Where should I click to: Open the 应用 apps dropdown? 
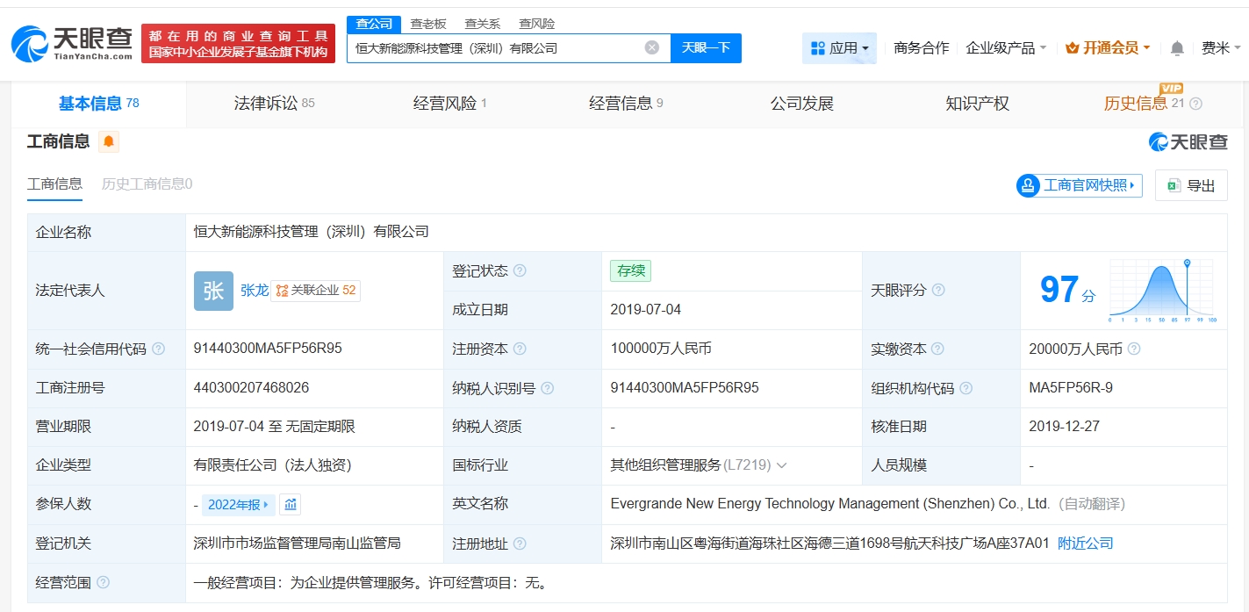point(839,48)
